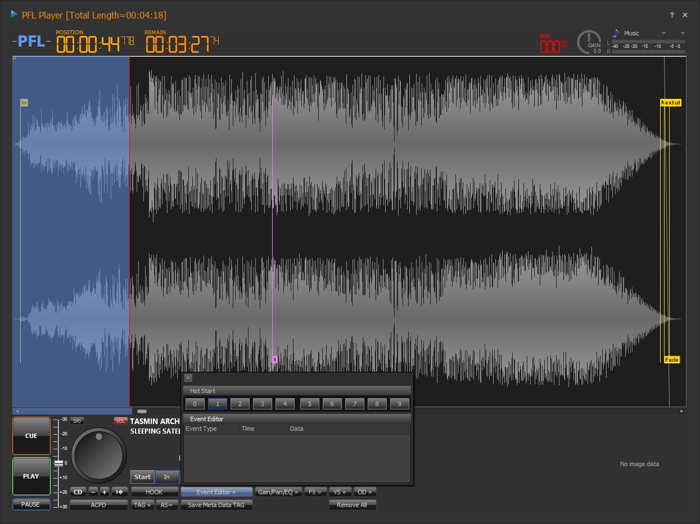This screenshot has width=700, height=524.
Task: Open the Music category dropdown arrow
Action: click(x=663, y=33)
